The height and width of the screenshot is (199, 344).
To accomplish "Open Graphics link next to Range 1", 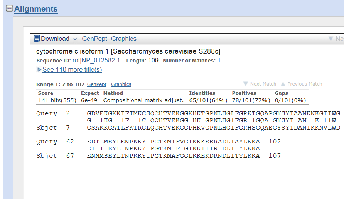I will 121,84.
